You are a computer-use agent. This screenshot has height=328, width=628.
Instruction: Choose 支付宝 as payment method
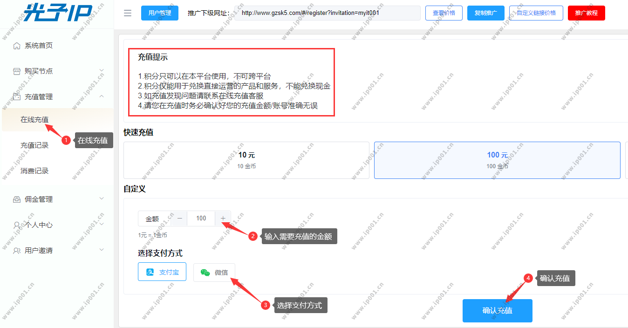pos(162,272)
